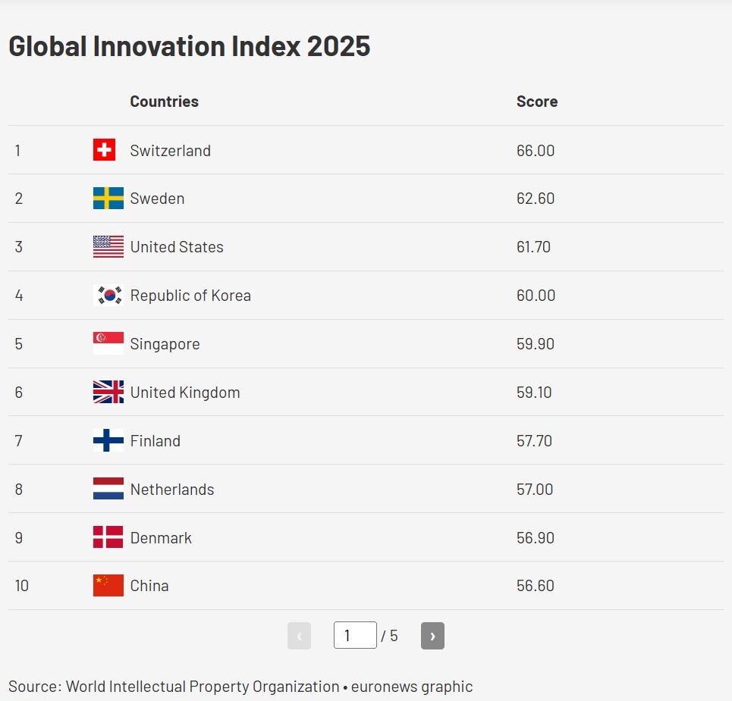Click the China flag icon

(108, 586)
